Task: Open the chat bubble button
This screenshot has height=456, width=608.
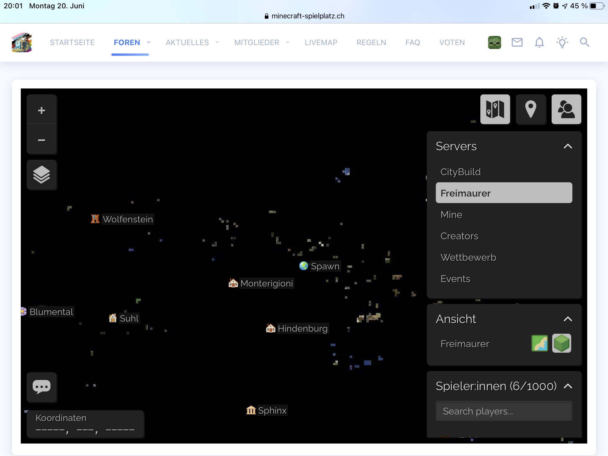Action: tap(42, 387)
